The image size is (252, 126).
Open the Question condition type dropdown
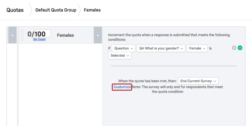click(x=123, y=48)
